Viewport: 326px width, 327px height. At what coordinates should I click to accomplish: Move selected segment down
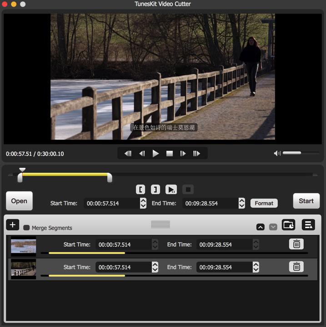tap(273, 227)
